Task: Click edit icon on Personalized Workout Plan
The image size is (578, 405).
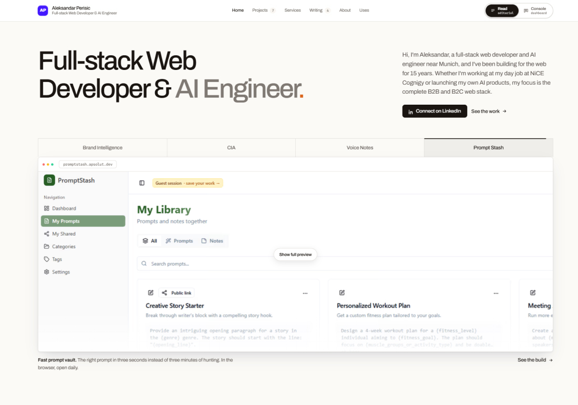Action: click(342, 292)
